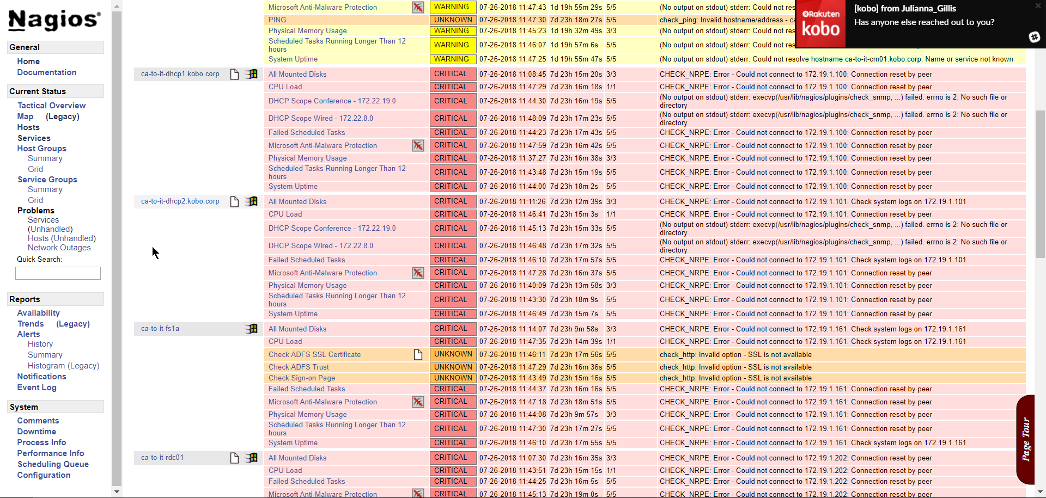
Task: Go to Event Log under Reports
Action: [37, 388]
